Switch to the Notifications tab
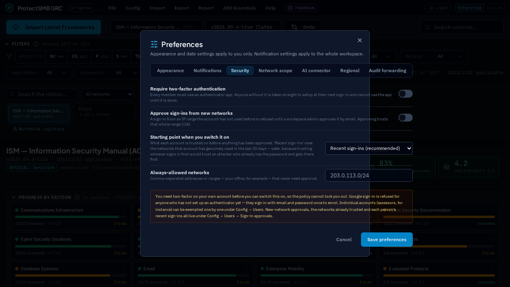Viewport: 510px width, 287px height. click(208, 71)
